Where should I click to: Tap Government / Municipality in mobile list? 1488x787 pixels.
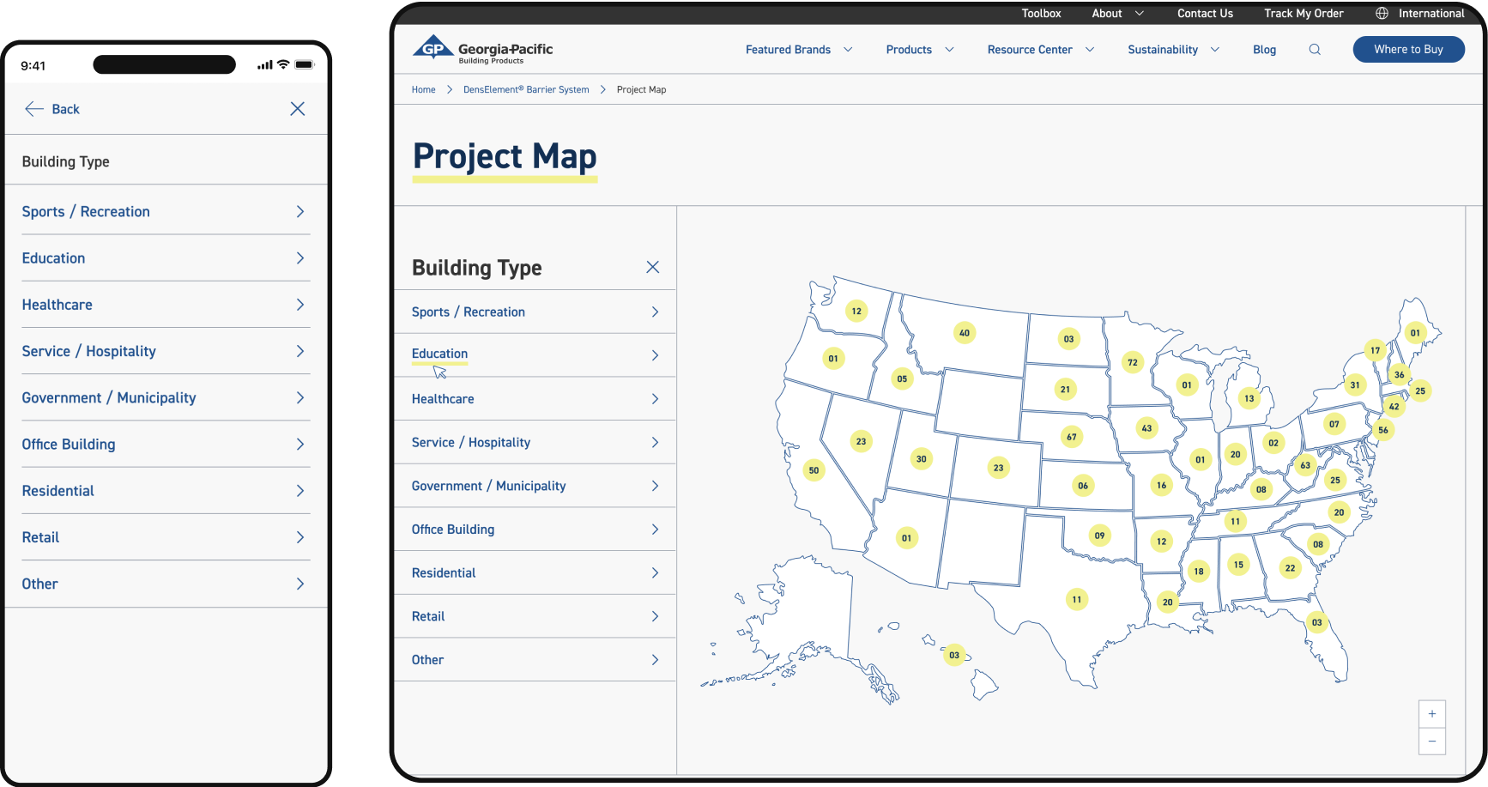click(x=166, y=398)
